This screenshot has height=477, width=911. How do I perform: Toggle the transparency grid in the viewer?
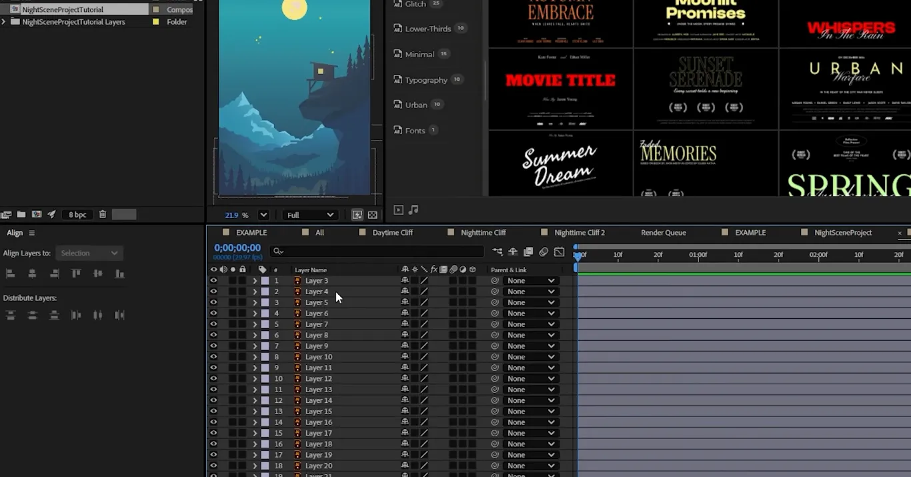click(x=372, y=215)
